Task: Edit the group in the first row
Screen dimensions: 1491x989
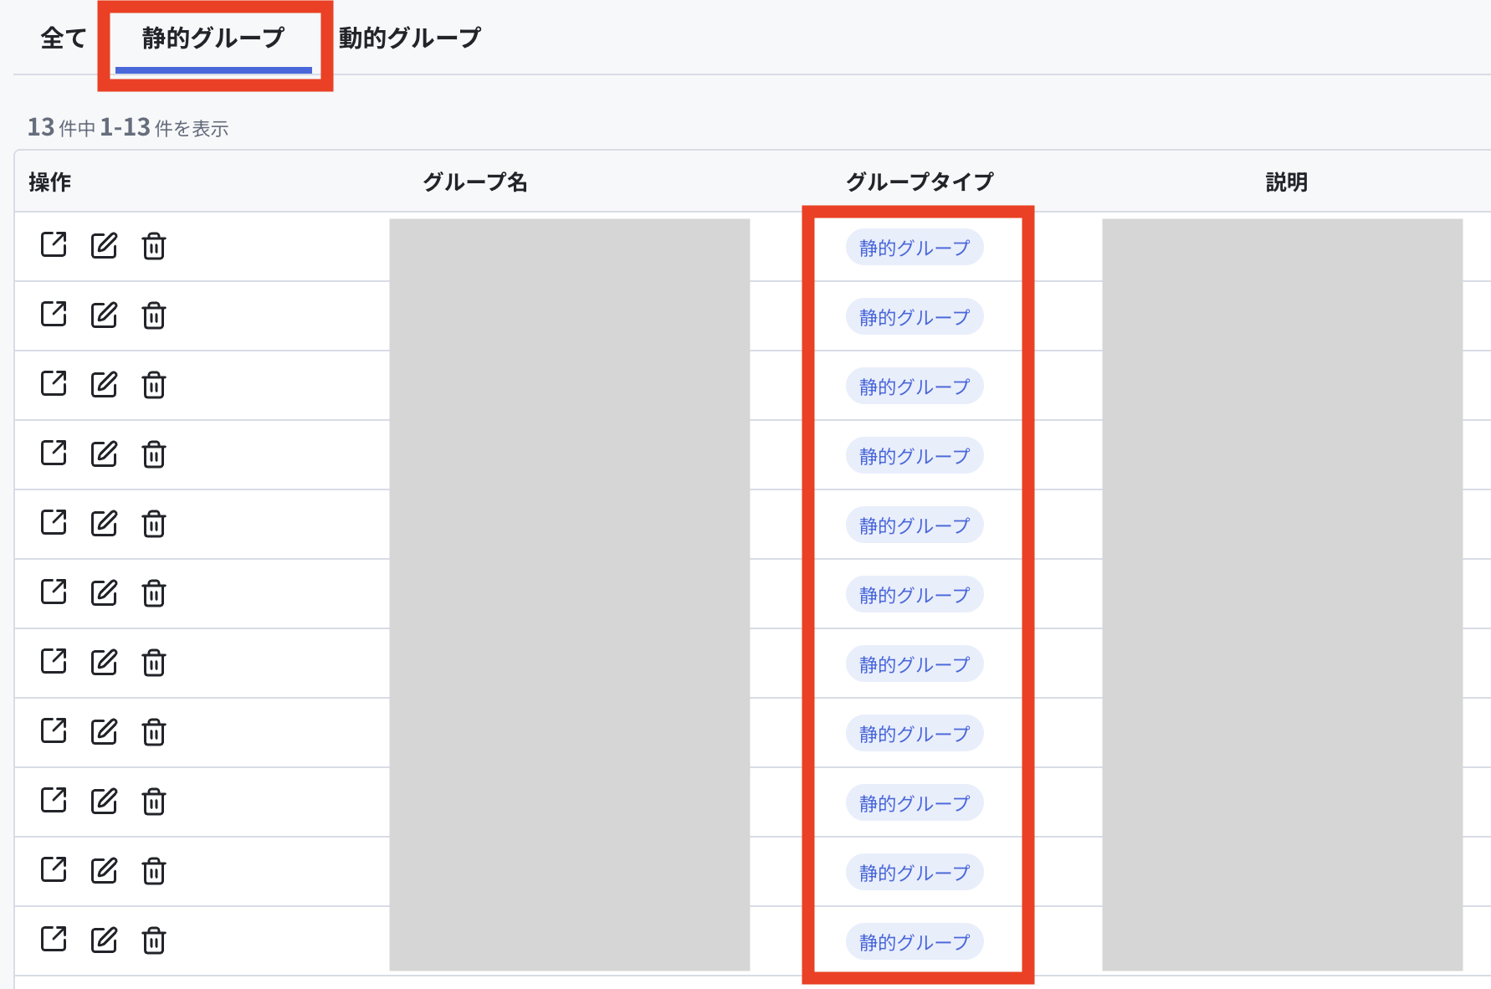Action: (104, 245)
